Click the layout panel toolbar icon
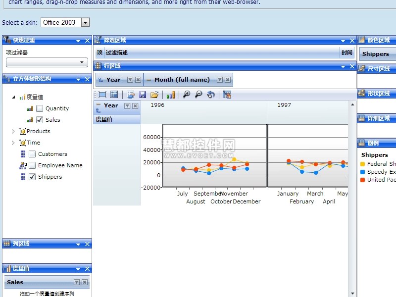The width and height of the screenshot is (396, 297). [x=114, y=95]
